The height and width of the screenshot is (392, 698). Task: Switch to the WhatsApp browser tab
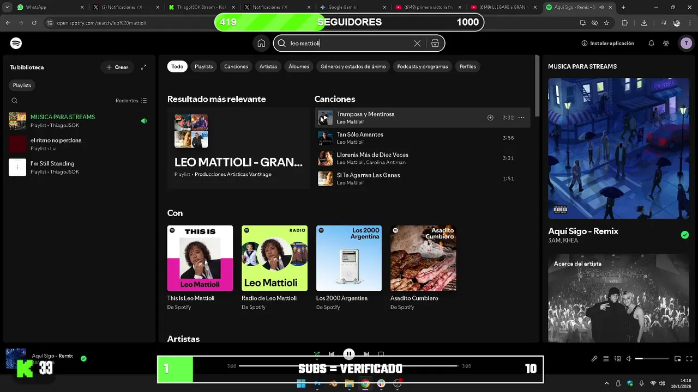49,7
